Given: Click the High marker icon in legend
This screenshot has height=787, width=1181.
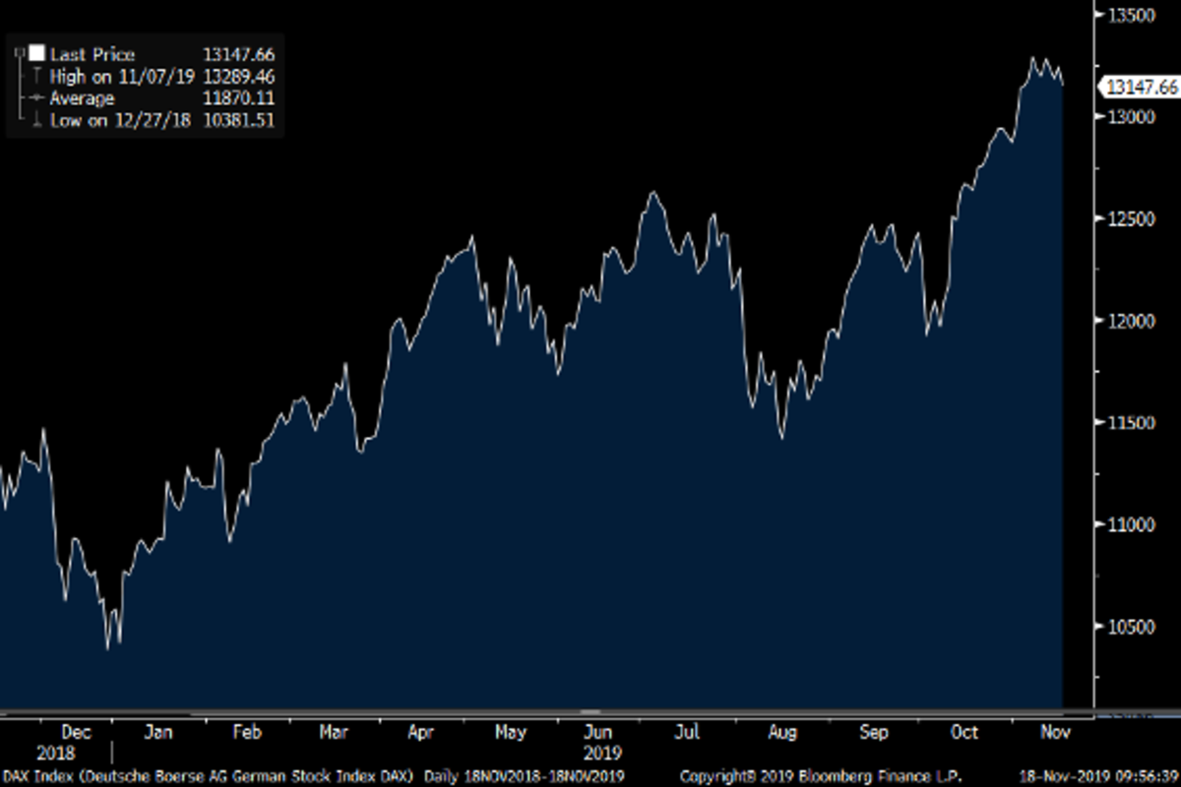Looking at the screenshot, I should (36, 77).
